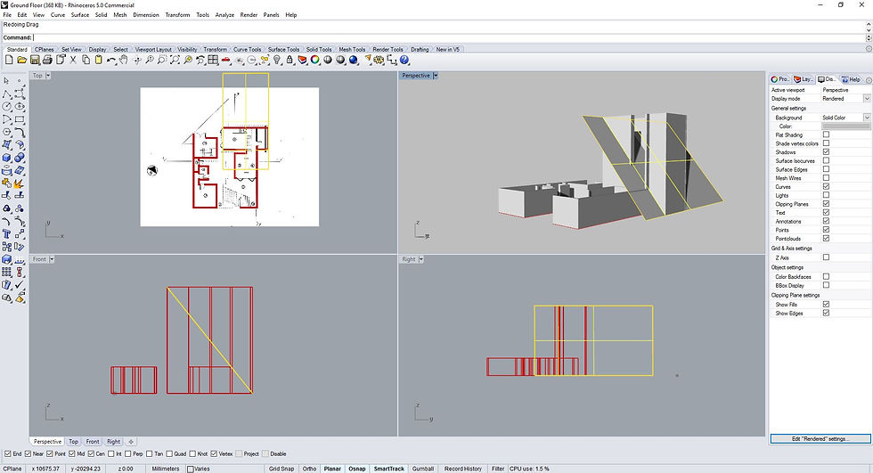
Task: Click Filter in status bar
Action: click(x=498, y=469)
